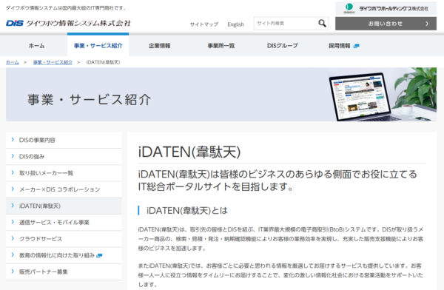Open 事業所一覧 navigation item
Viewport: 444px width, 290px height.
[221, 46]
